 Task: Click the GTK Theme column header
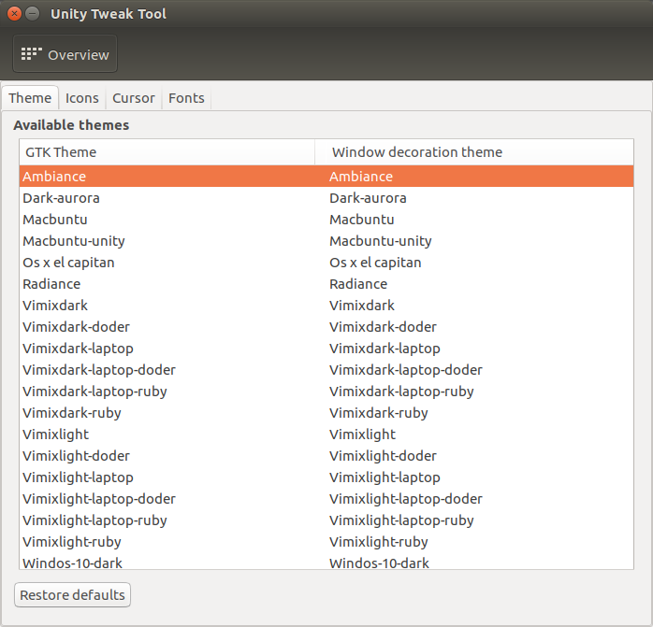(167, 152)
